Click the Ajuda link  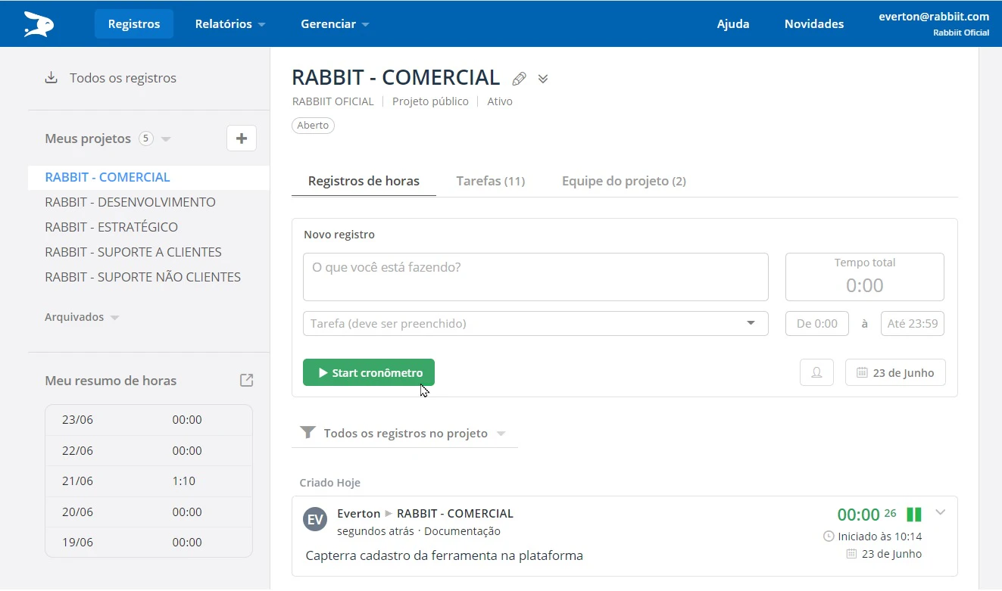point(732,23)
